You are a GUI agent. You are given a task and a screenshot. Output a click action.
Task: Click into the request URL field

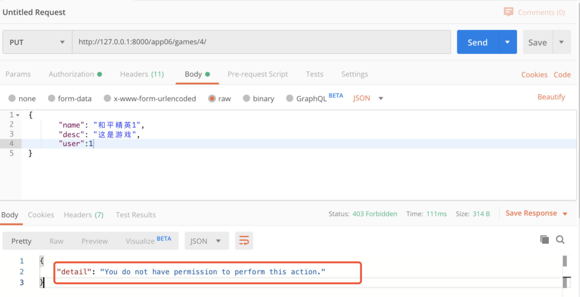click(x=261, y=42)
